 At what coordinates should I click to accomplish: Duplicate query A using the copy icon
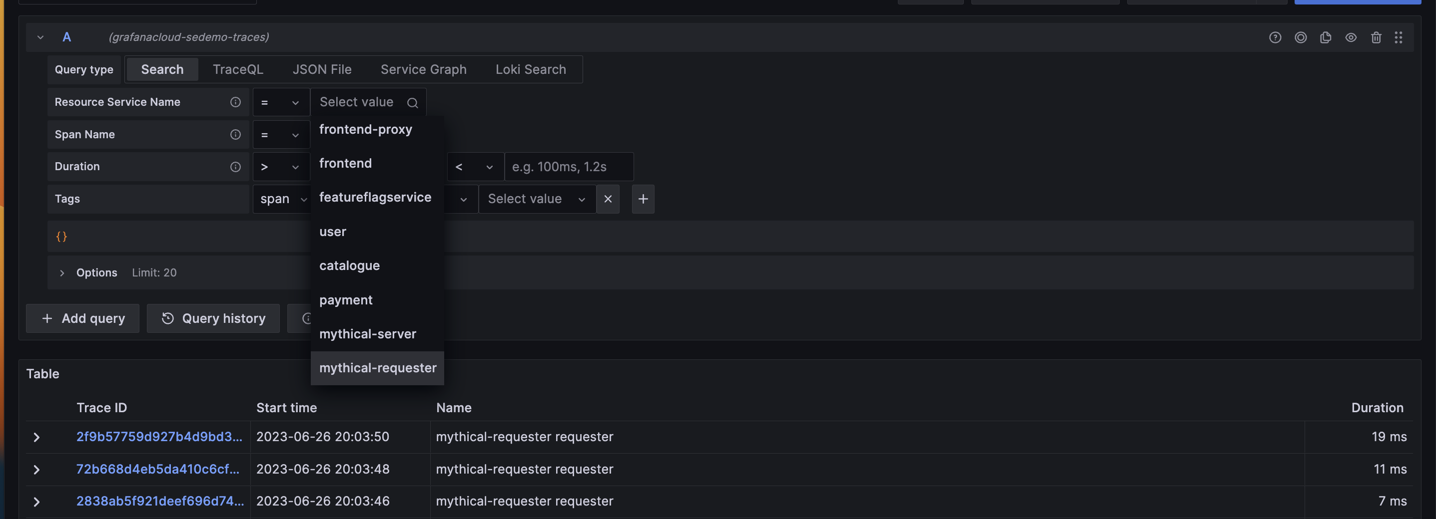(x=1326, y=37)
